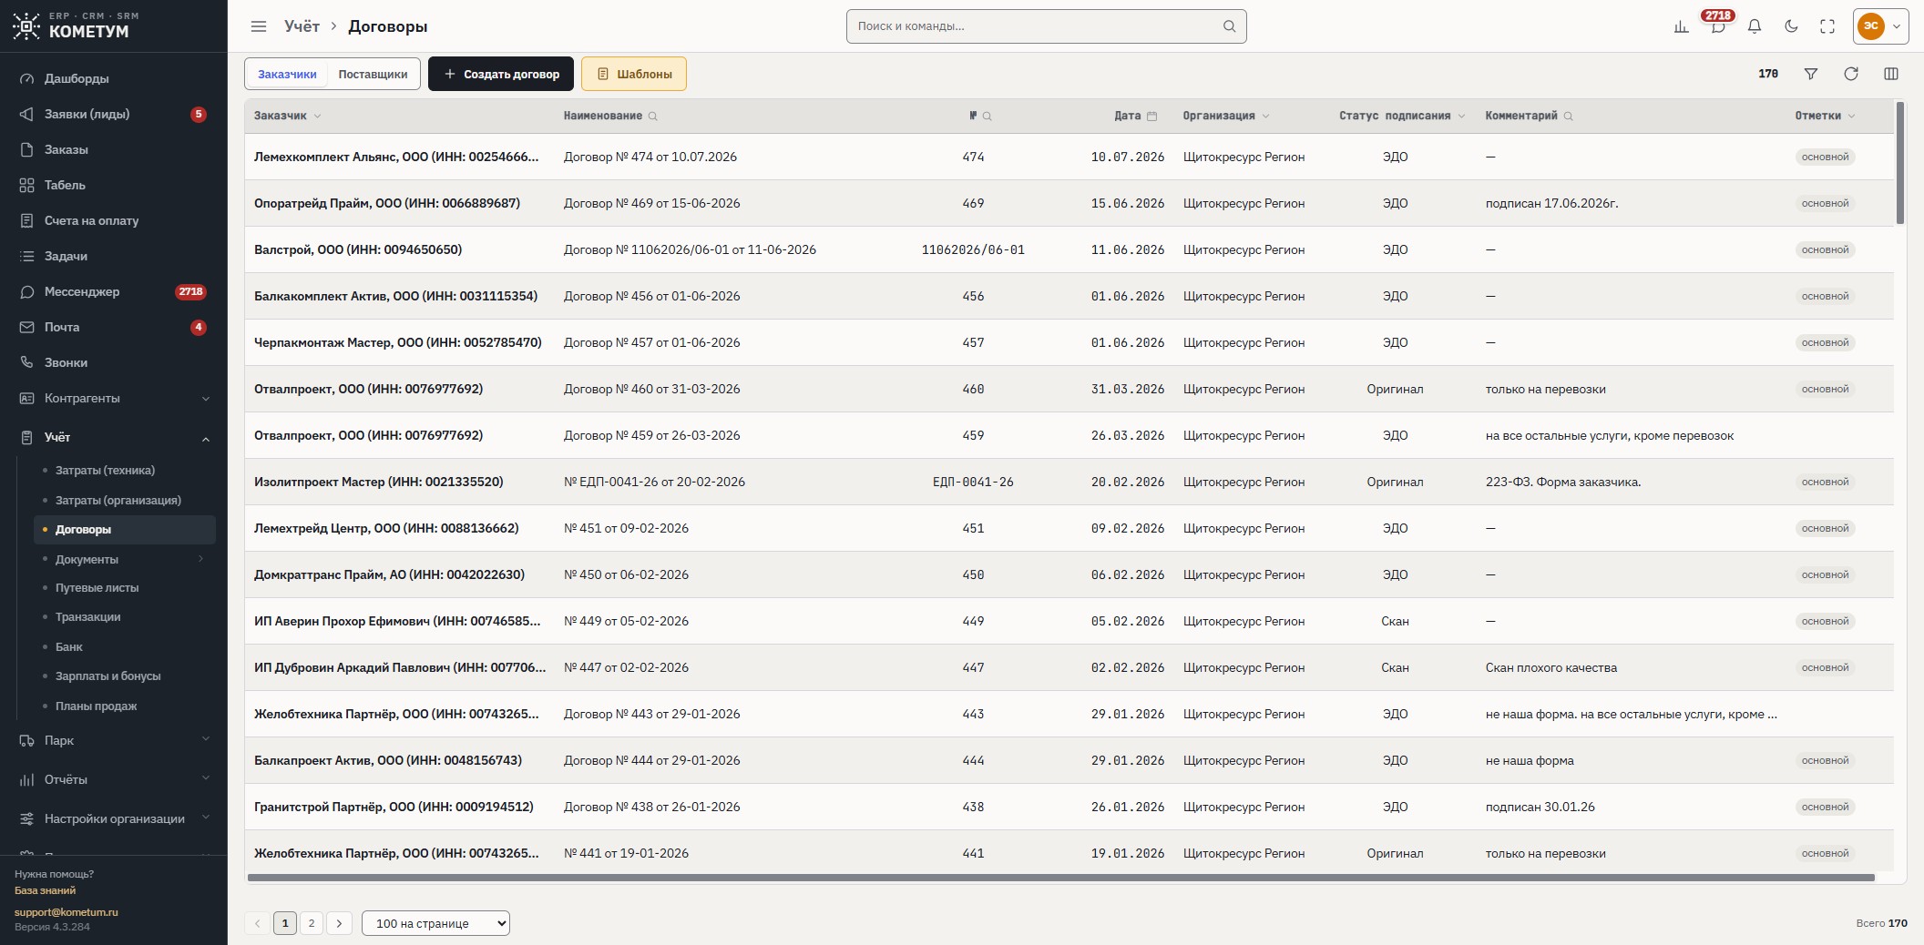Expand the Парк sidebar section

pos(114,740)
